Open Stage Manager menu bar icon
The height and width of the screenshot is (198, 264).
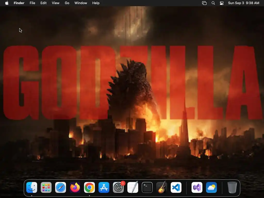click(204, 3)
